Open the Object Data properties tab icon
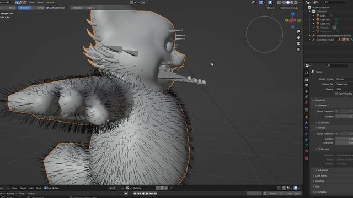353x198 pixels. pyautogui.click(x=307, y=145)
